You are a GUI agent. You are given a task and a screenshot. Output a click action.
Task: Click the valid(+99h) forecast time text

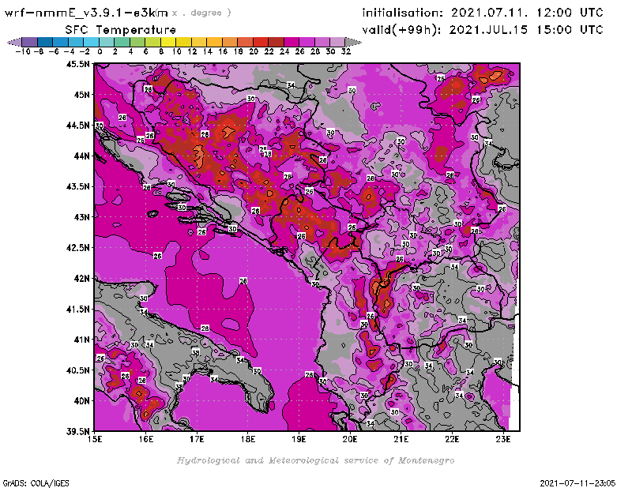[483, 30]
